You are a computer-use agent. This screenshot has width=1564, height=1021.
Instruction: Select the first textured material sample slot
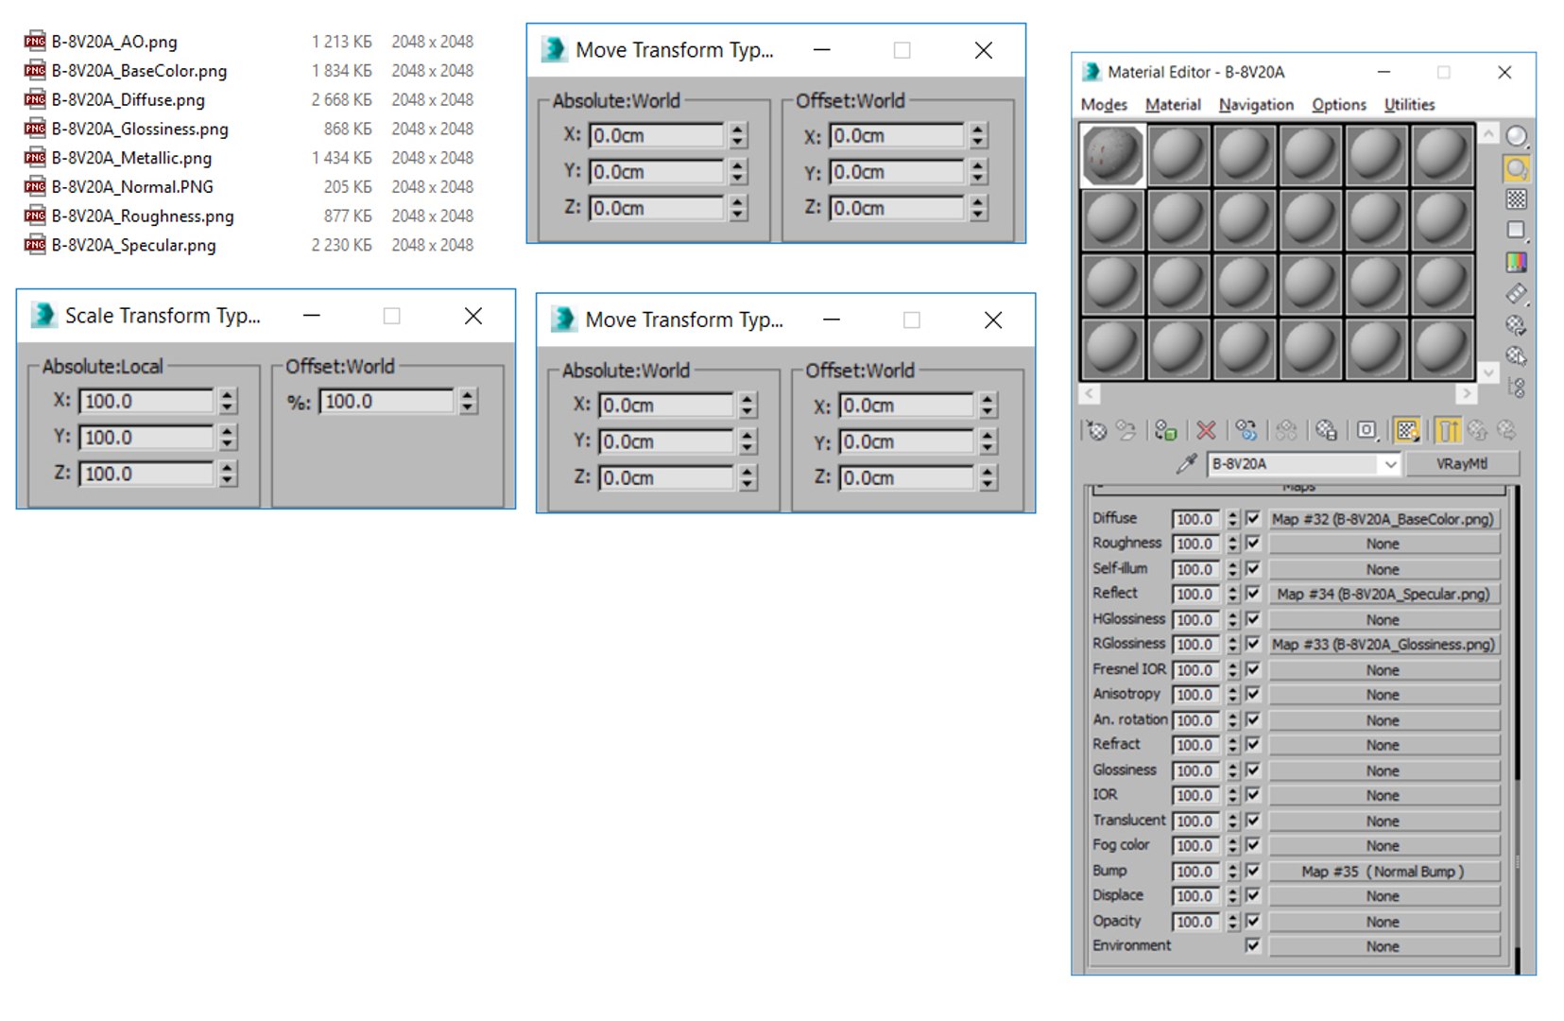1112,156
